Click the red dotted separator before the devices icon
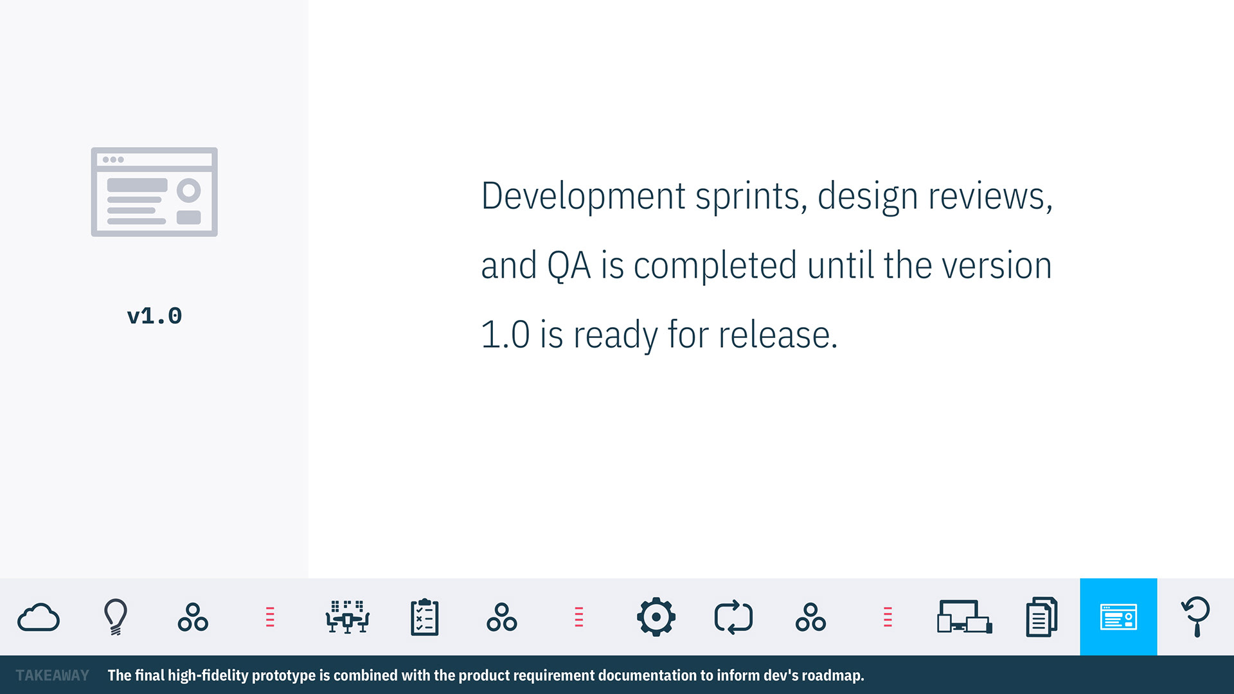This screenshot has height=694, width=1234. click(x=888, y=617)
